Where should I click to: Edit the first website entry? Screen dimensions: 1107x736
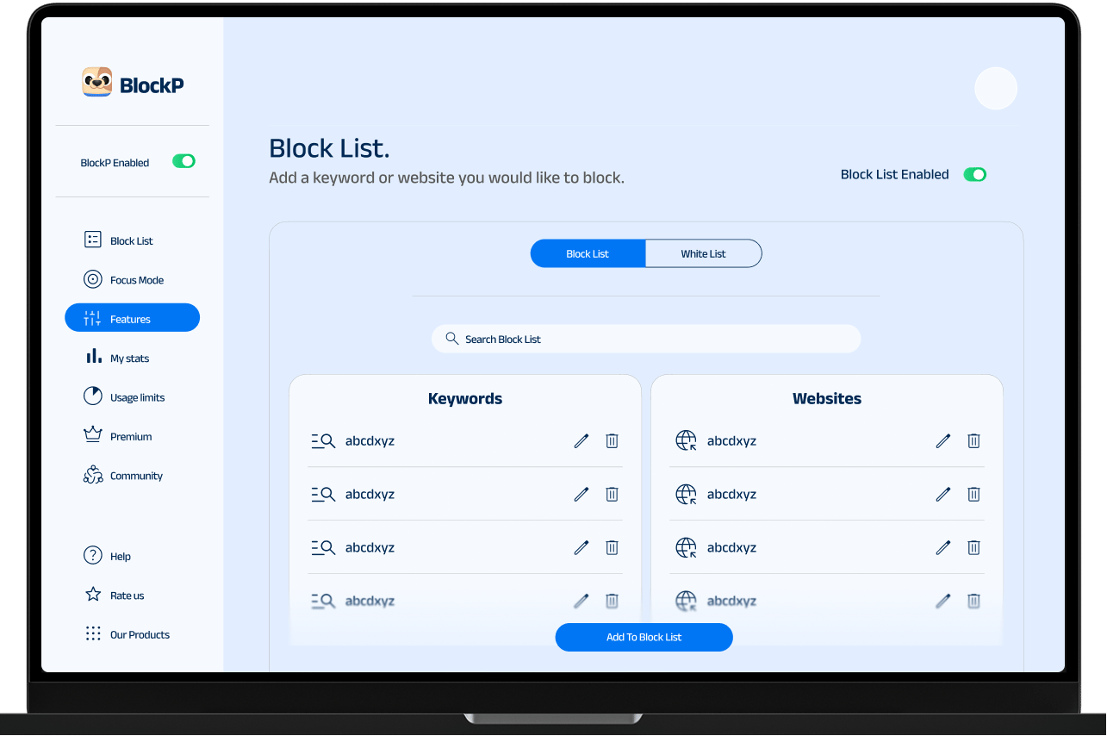(x=943, y=440)
